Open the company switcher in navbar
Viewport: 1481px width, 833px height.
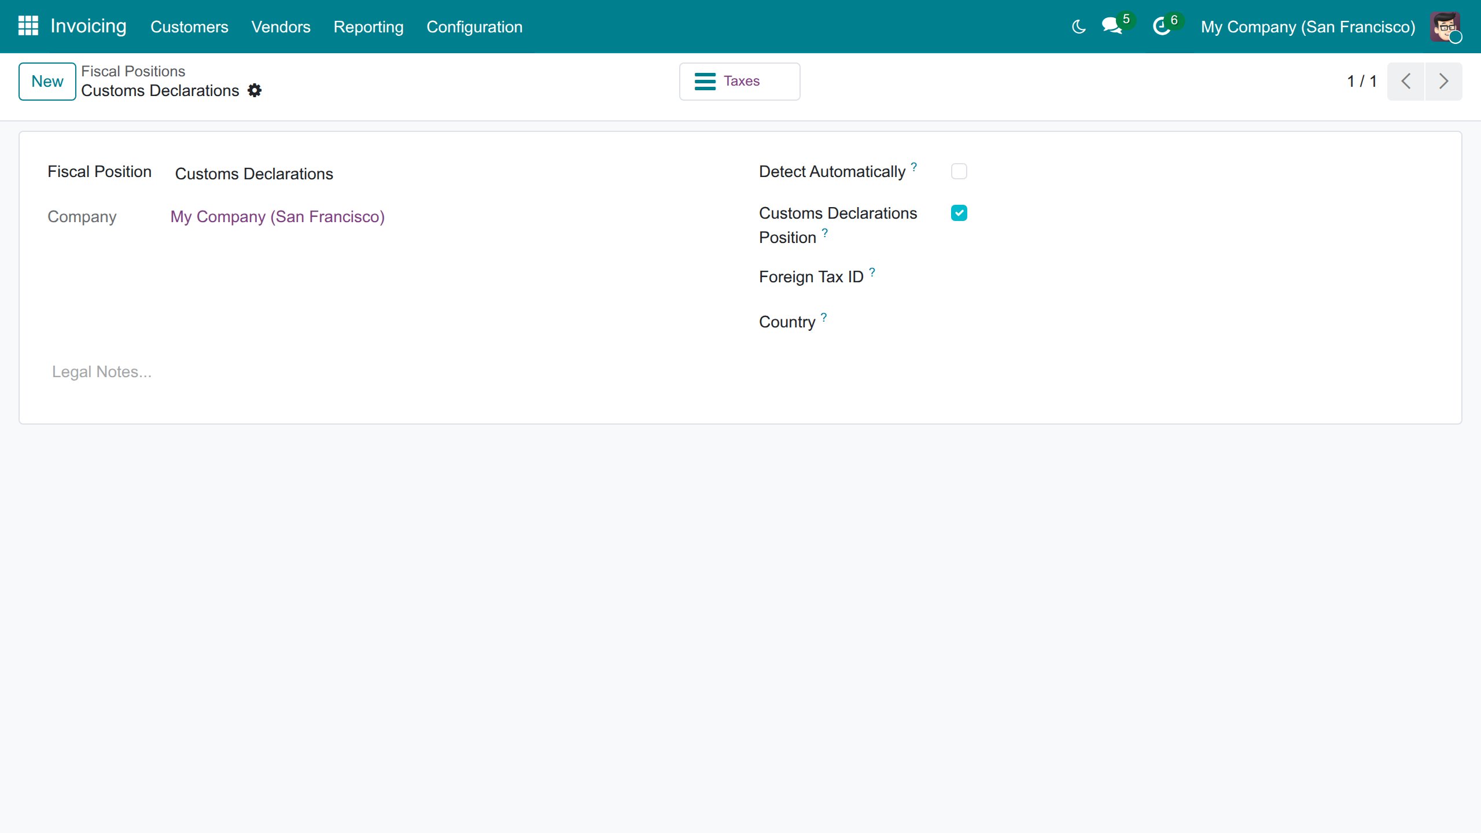[x=1308, y=27]
